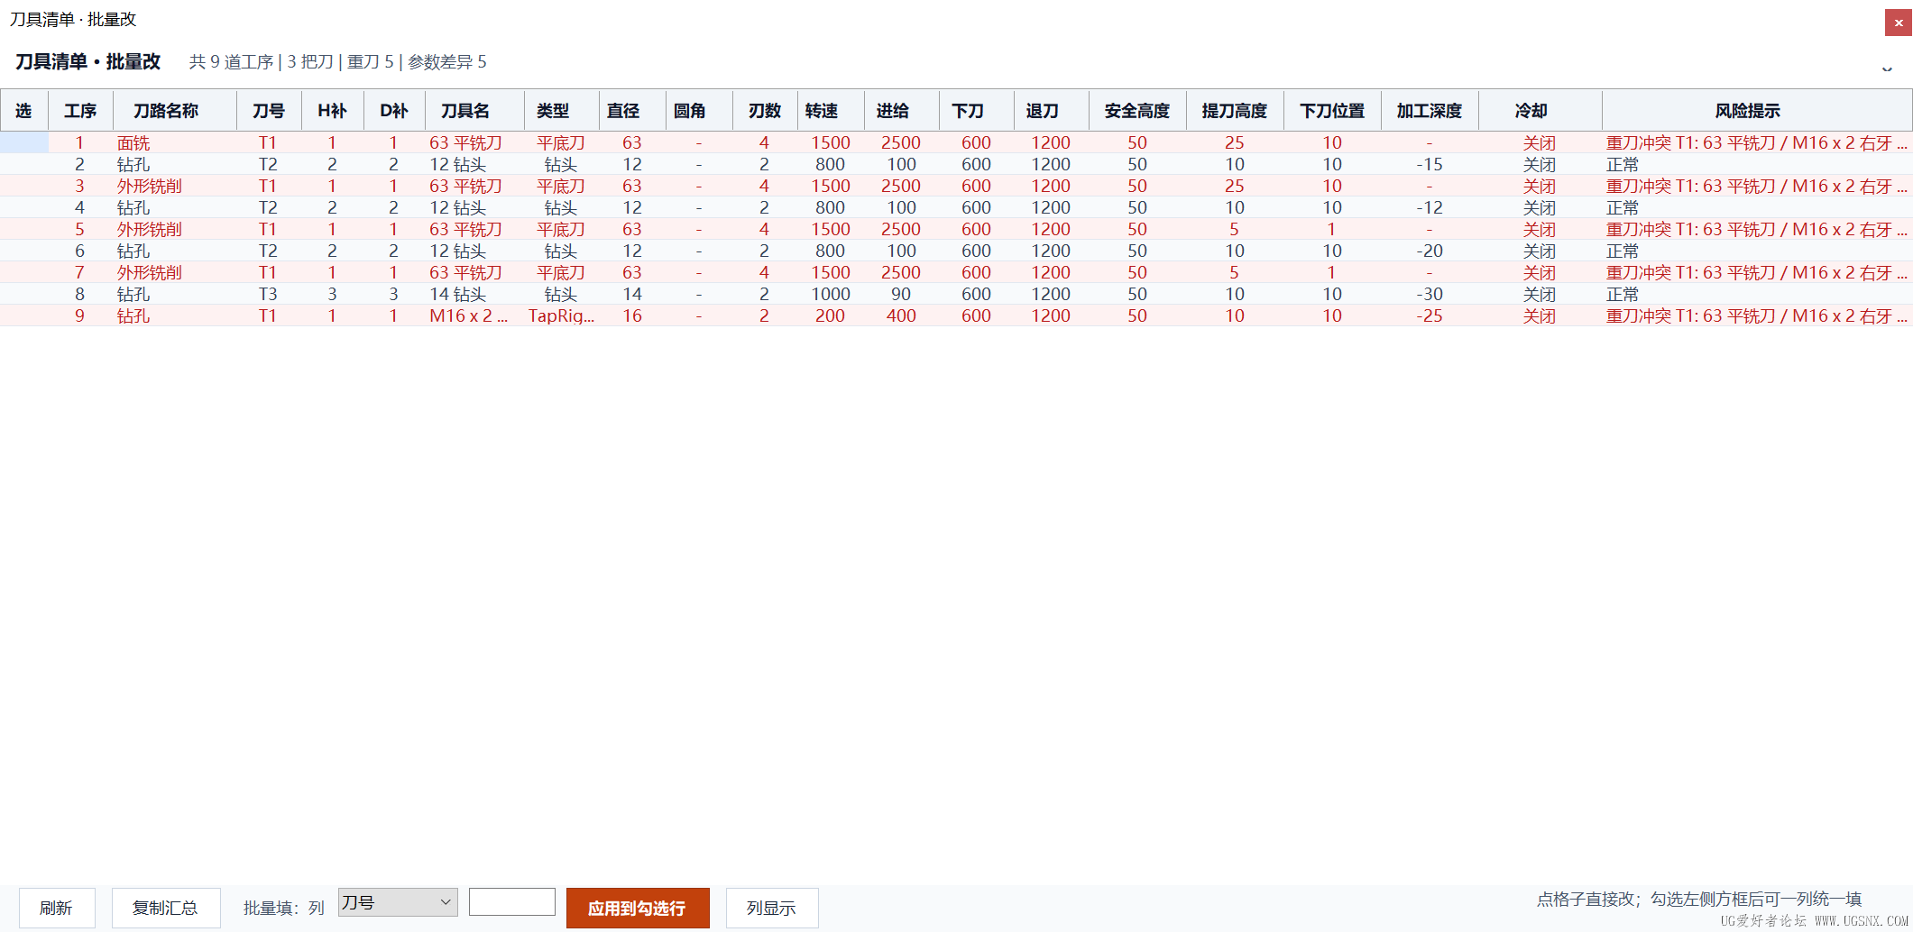
Task: Click the 冷却 column header
Action: point(1540,111)
